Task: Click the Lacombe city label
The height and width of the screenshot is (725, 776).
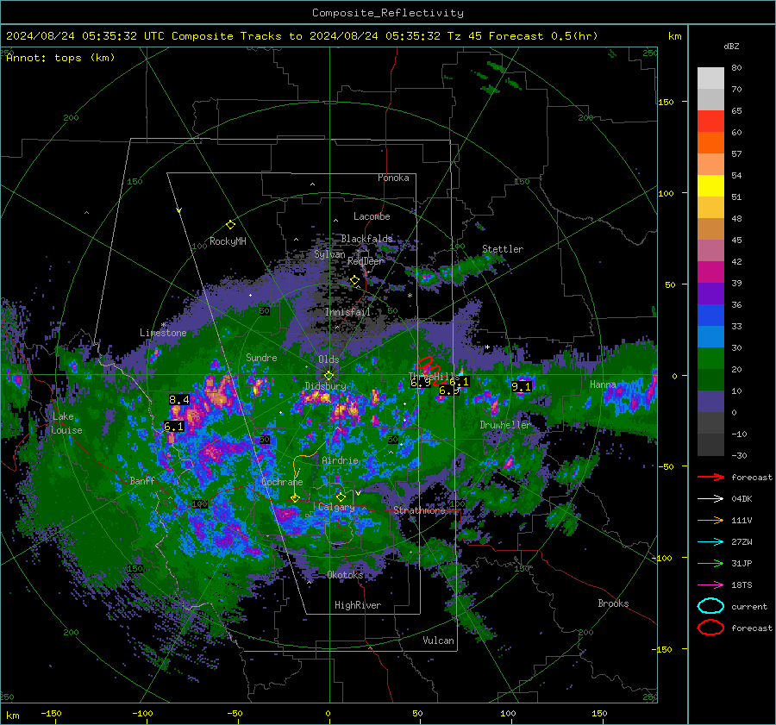Action: pyautogui.click(x=372, y=216)
